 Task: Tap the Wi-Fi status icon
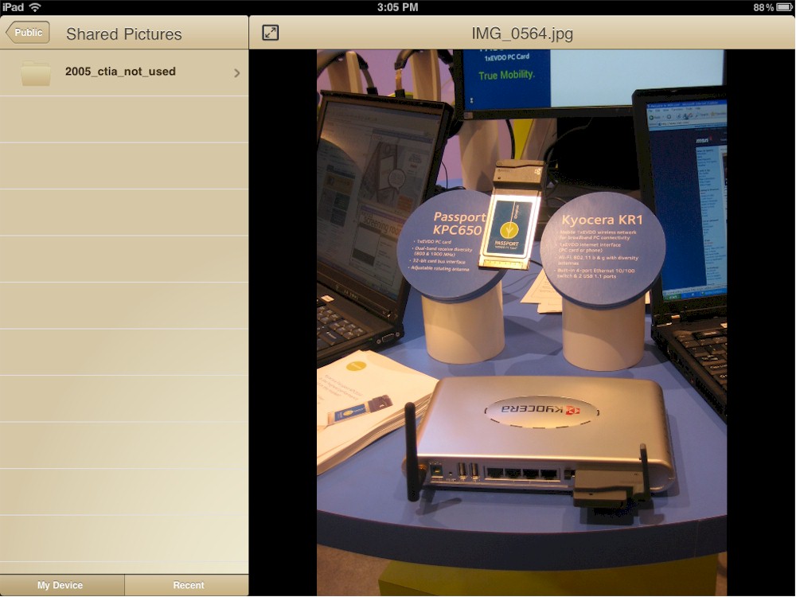pyautogui.click(x=35, y=7)
